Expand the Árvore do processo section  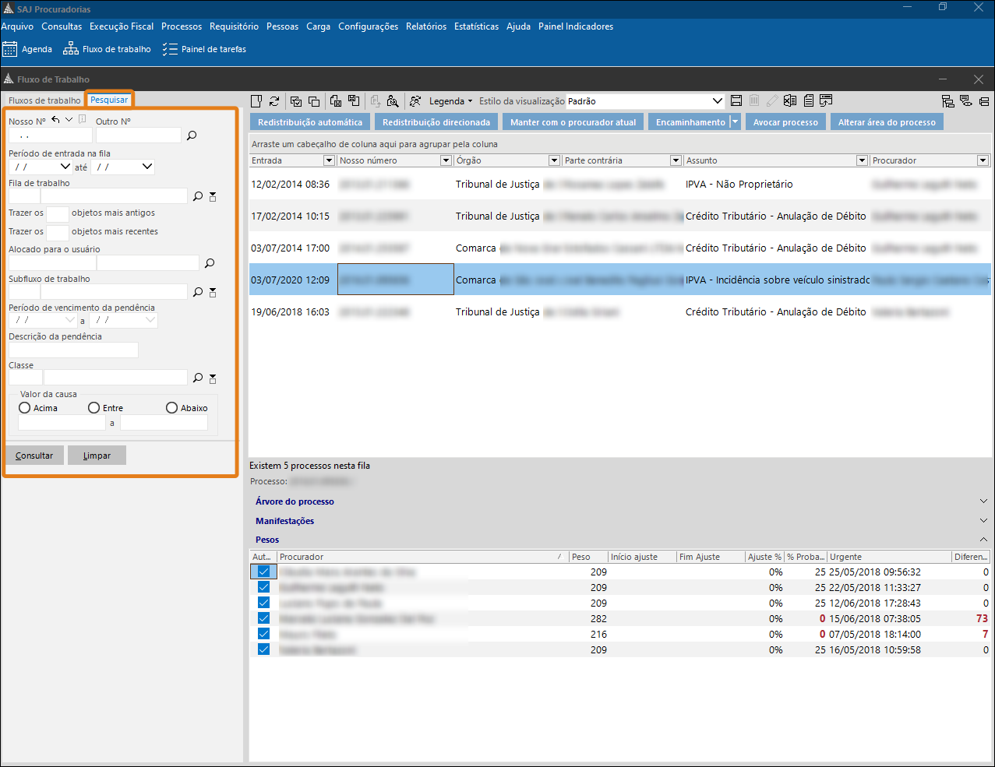point(295,501)
